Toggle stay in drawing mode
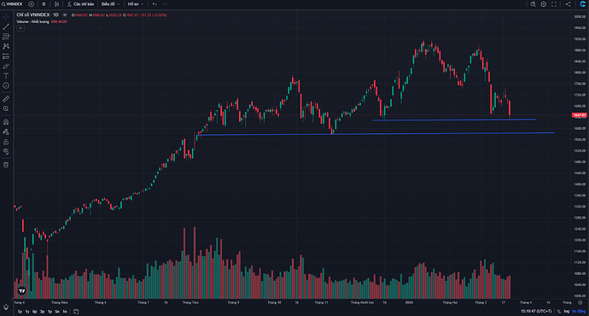The image size is (589, 316). point(6,132)
